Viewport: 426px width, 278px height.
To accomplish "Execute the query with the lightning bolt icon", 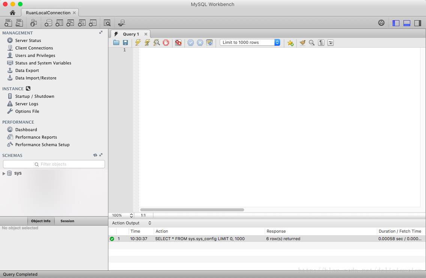I will [x=138, y=43].
